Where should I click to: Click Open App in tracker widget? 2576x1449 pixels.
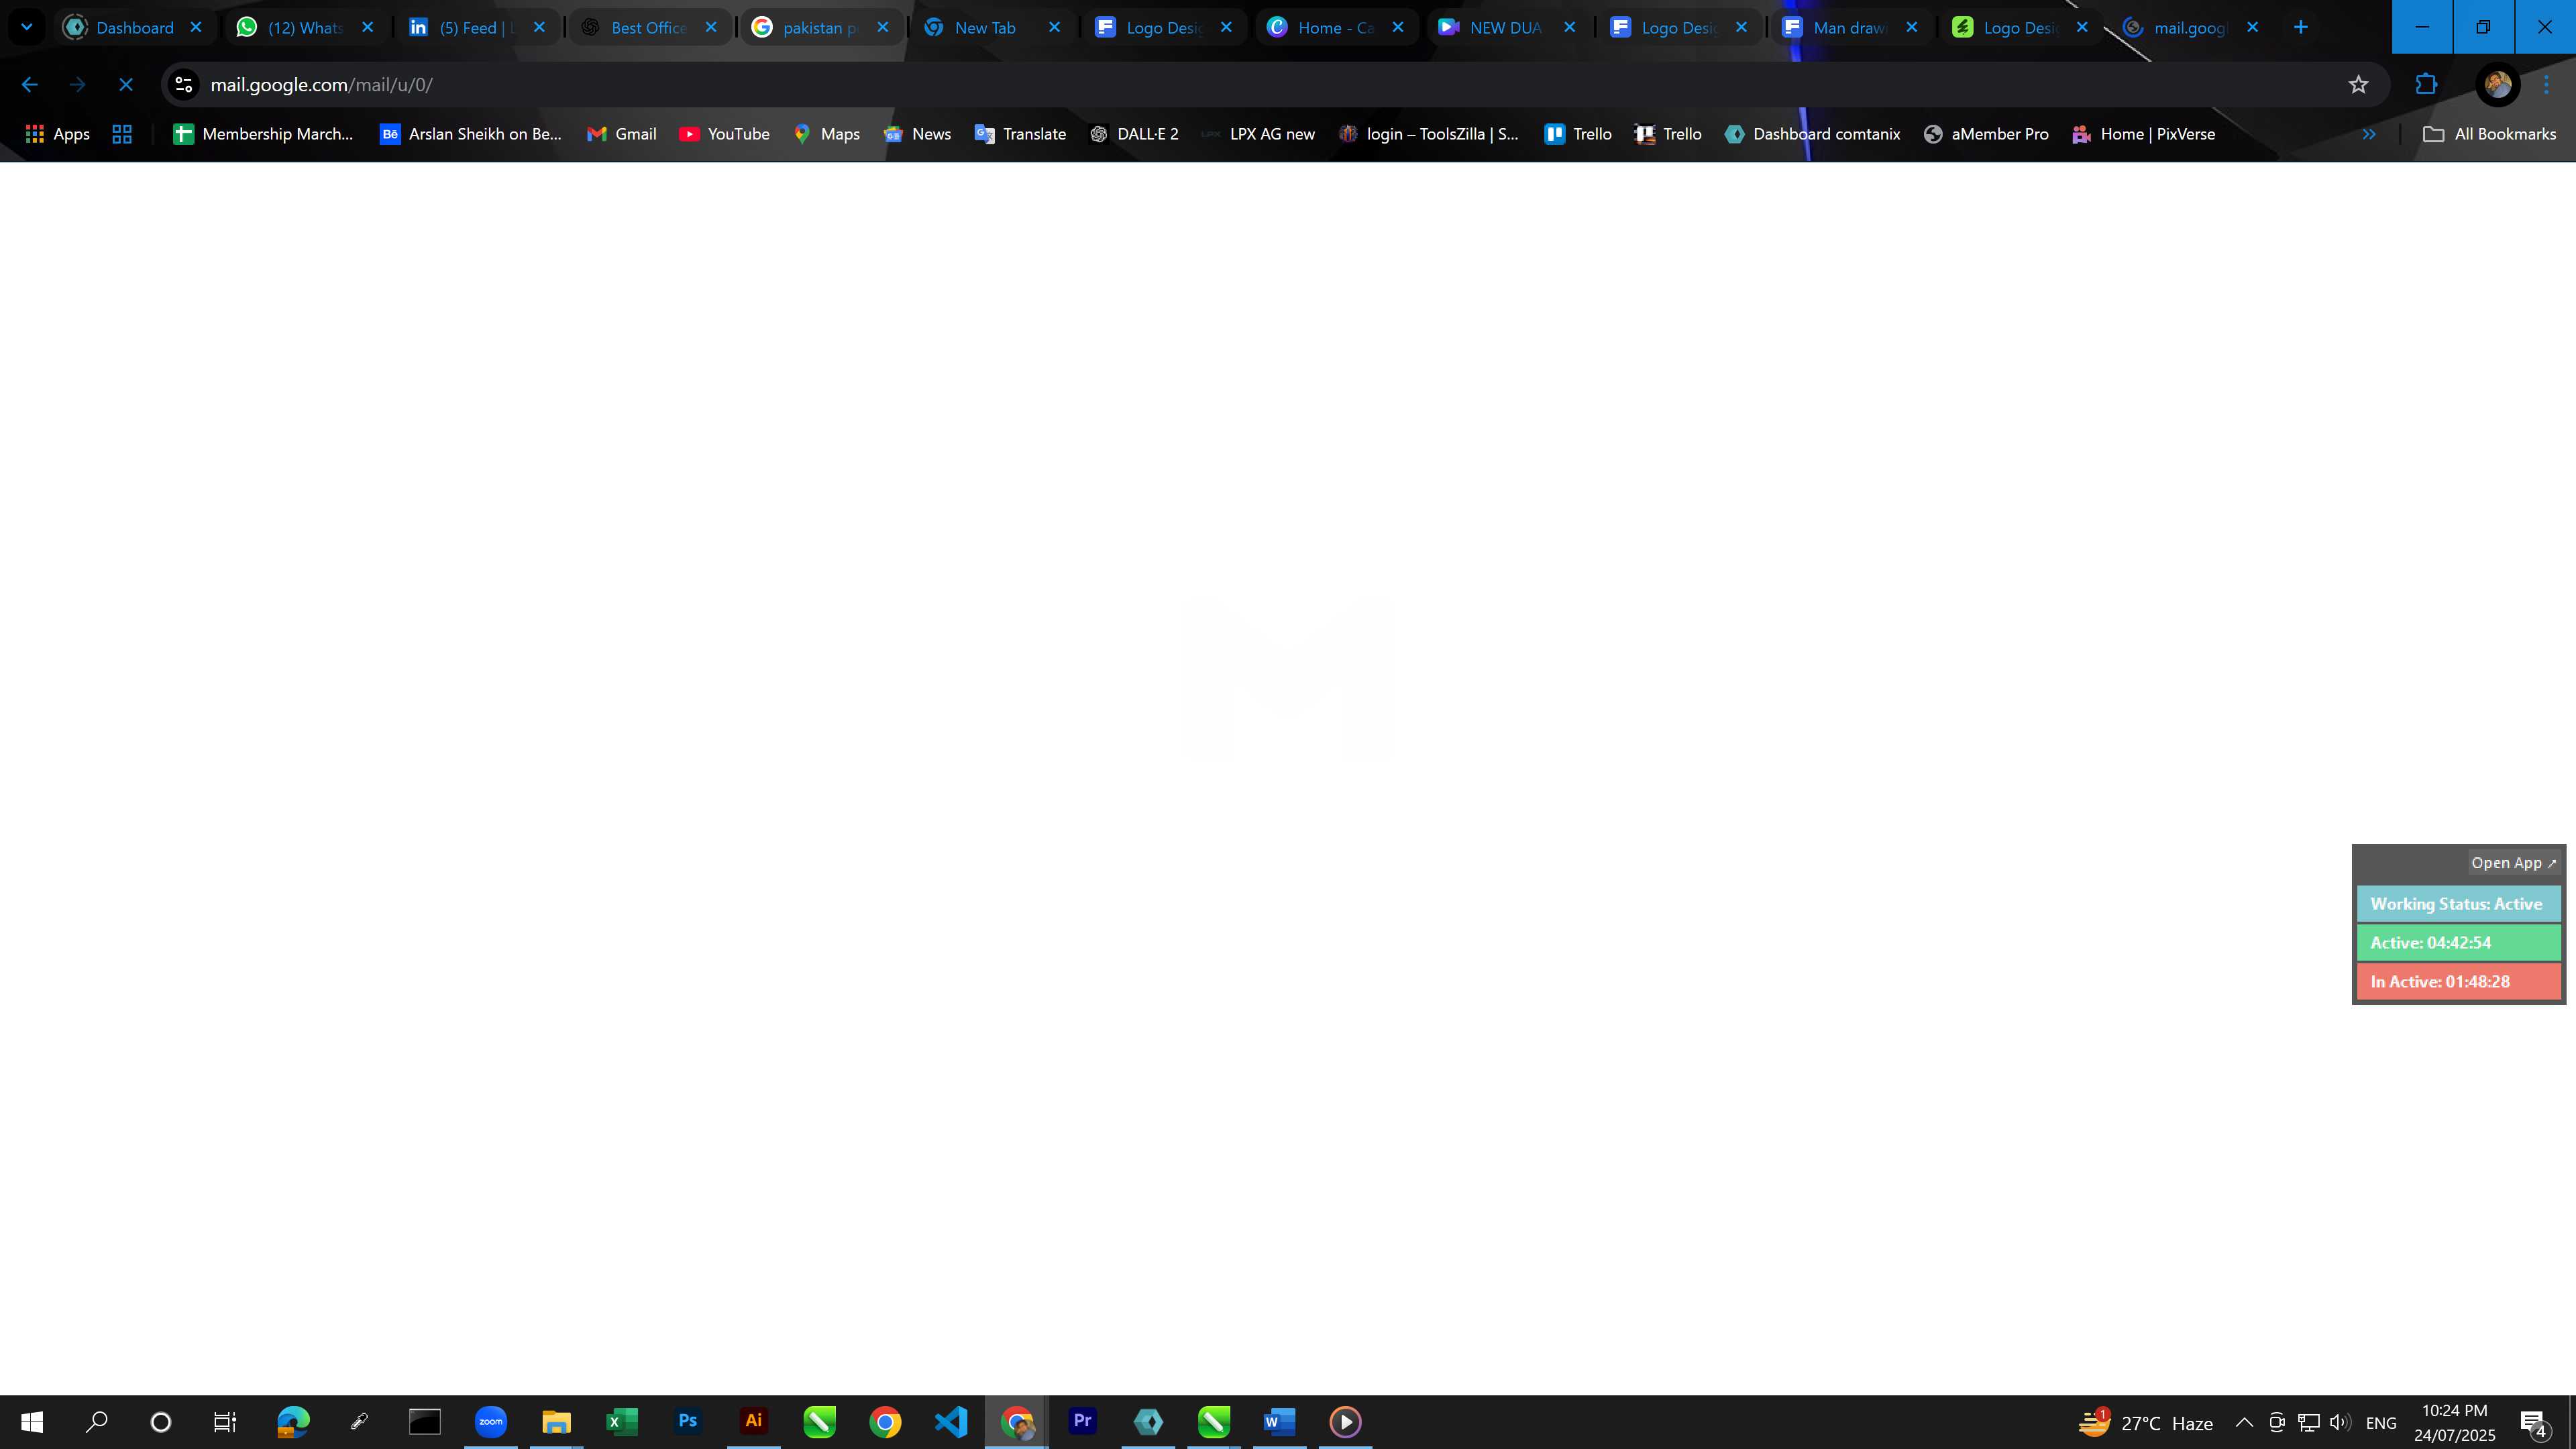2513,863
